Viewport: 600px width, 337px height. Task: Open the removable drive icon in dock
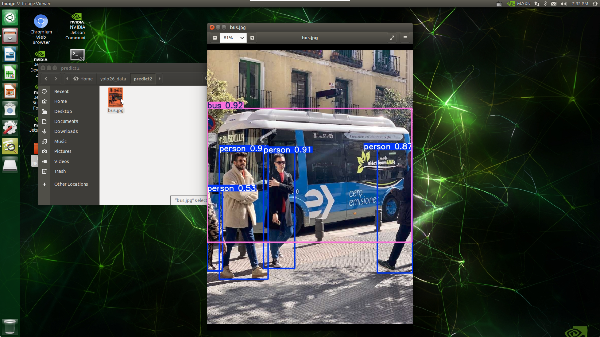pos(10,165)
